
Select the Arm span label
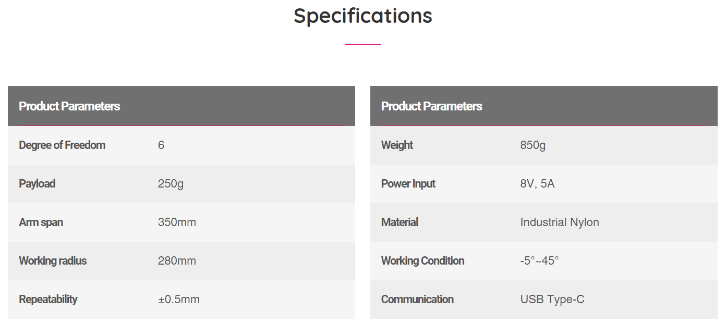click(x=41, y=222)
